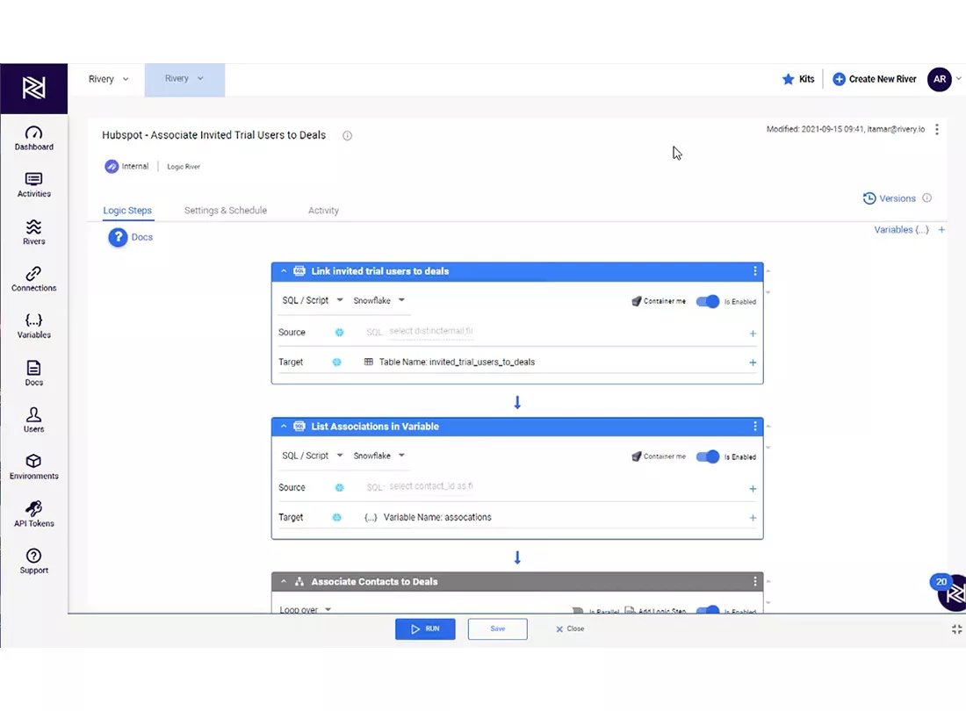Open the blue Docs help icon

(x=118, y=237)
